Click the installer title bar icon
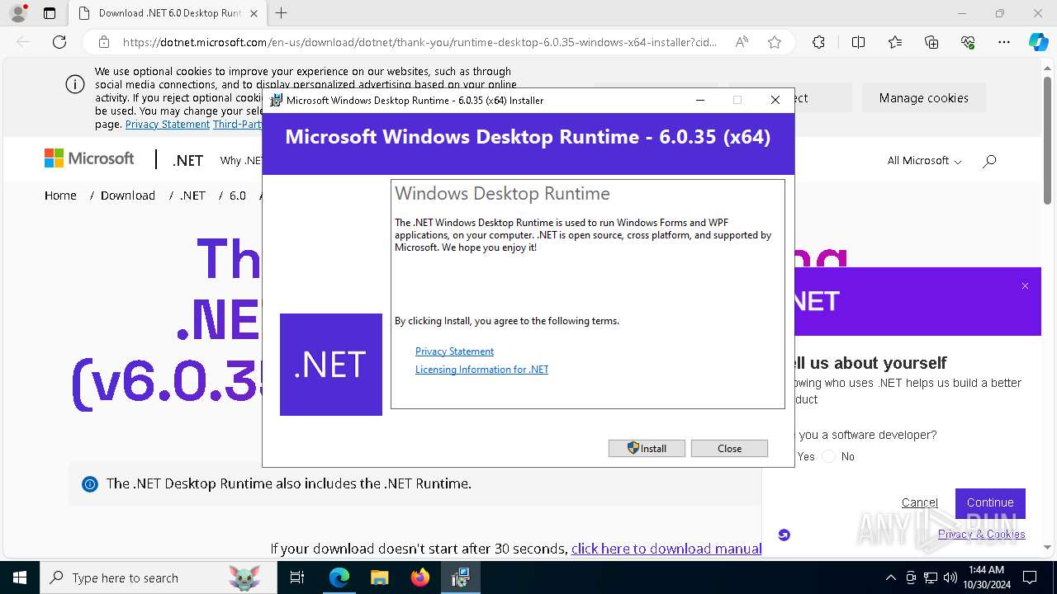This screenshot has width=1057, height=594. pyautogui.click(x=277, y=100)
